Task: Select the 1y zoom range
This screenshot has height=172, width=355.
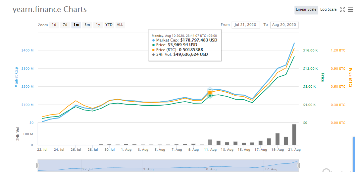Action: (x=98, y=25)
